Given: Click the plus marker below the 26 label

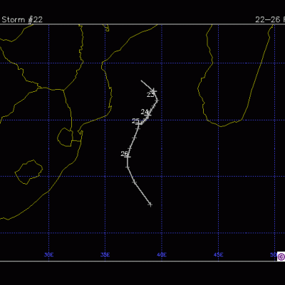Looking at the screenshot, I should 128,167.
